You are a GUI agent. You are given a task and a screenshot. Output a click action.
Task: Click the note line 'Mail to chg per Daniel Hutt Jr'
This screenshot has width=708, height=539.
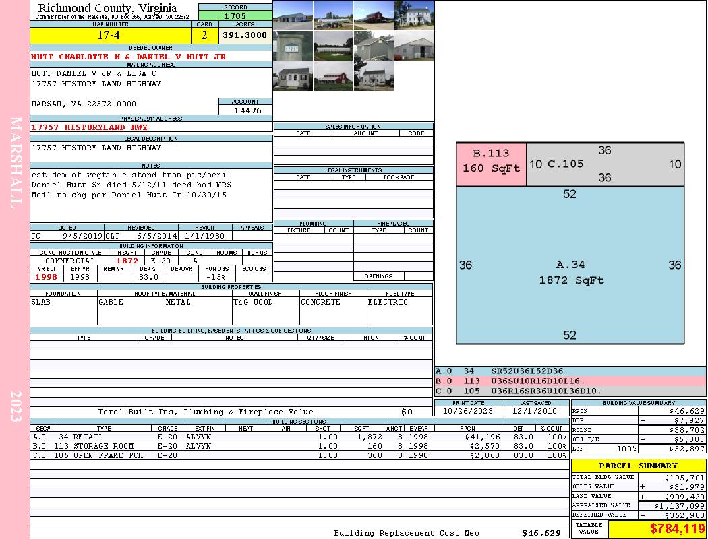129,195
